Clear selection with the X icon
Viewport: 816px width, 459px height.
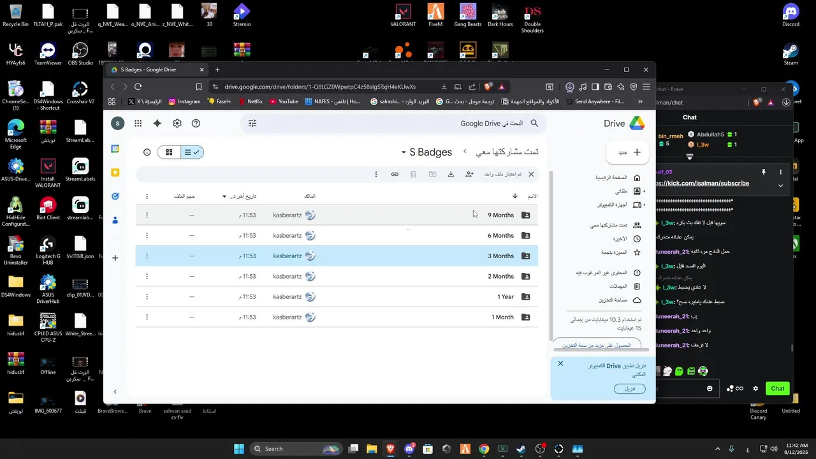(x=531, y=174)
